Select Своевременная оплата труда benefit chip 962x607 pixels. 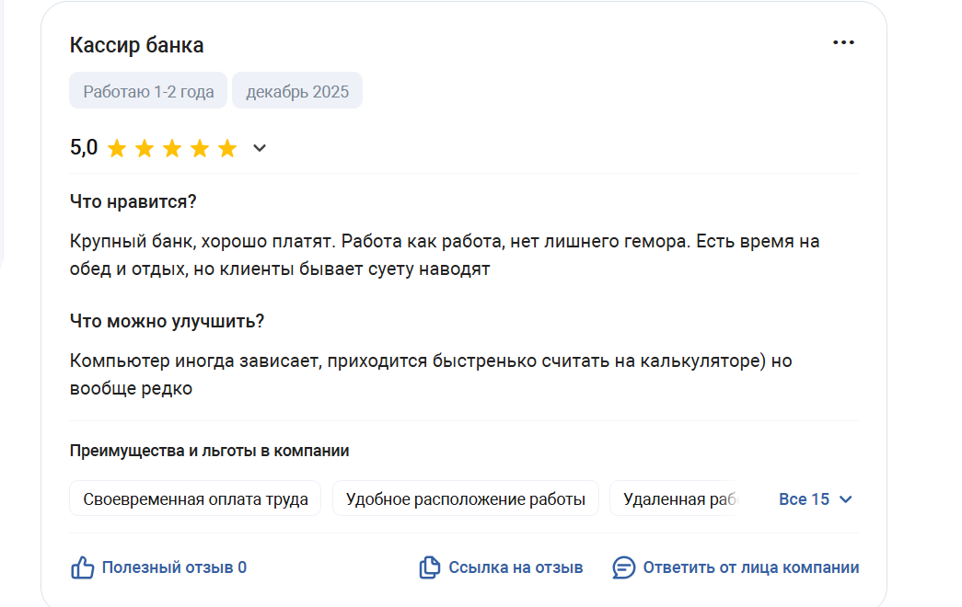click(195, 499)
